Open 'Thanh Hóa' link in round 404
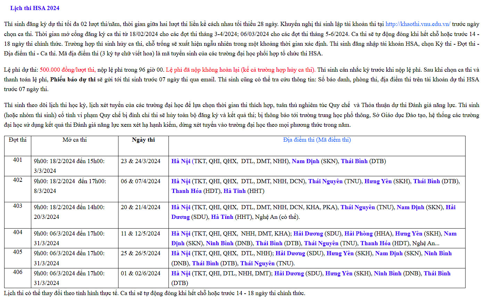485x302 pixels. (376, 243)
